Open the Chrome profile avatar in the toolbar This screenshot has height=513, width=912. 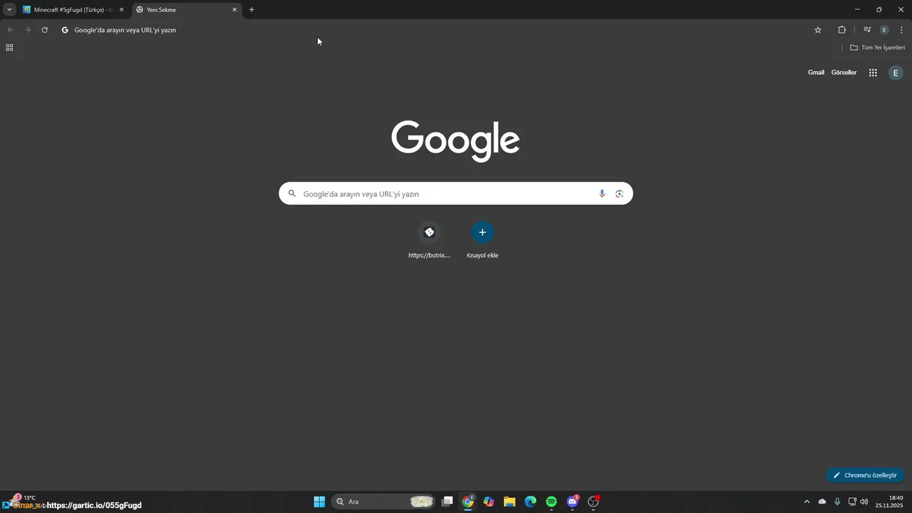[884, 30]
